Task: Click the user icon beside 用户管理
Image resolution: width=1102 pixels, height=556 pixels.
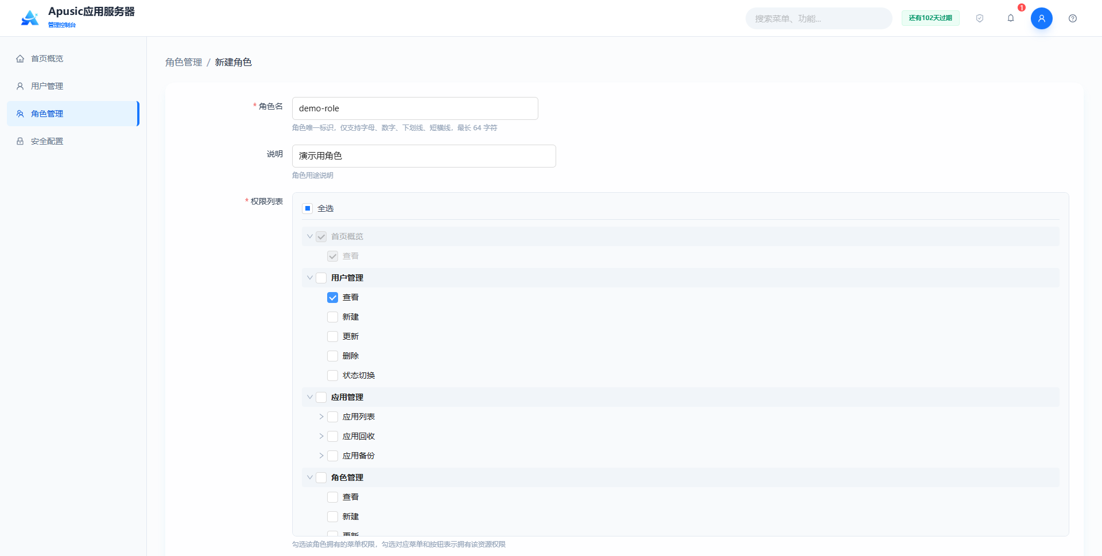Action: click(x=20, y=86)
